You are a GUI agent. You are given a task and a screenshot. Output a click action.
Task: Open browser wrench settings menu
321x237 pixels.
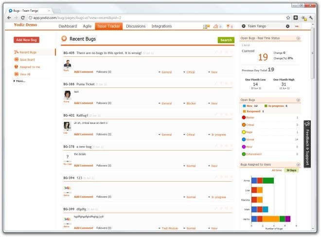point(311,18)
